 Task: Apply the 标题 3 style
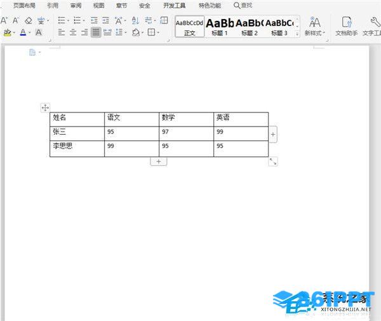279,27
